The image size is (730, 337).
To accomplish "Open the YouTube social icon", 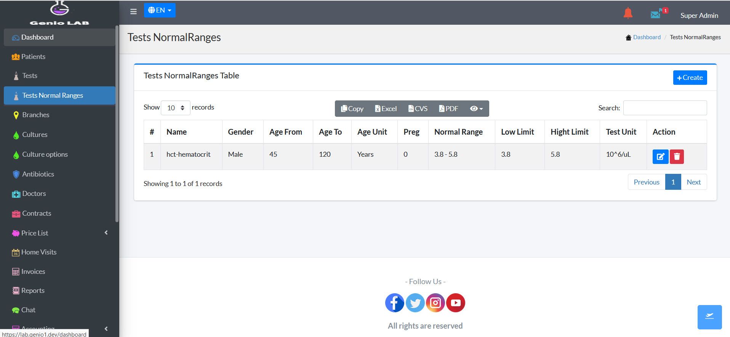I will [x=456, y=303].
